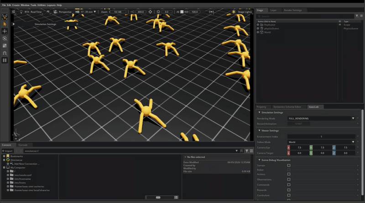Viewport: 365px width, 203px height.
Task: Select the Rotate tool in left toolbar
Action: tap(5, 39)
